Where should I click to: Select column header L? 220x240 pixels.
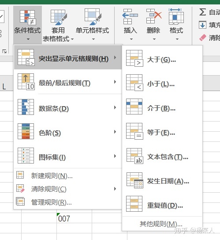pos(4,87)
